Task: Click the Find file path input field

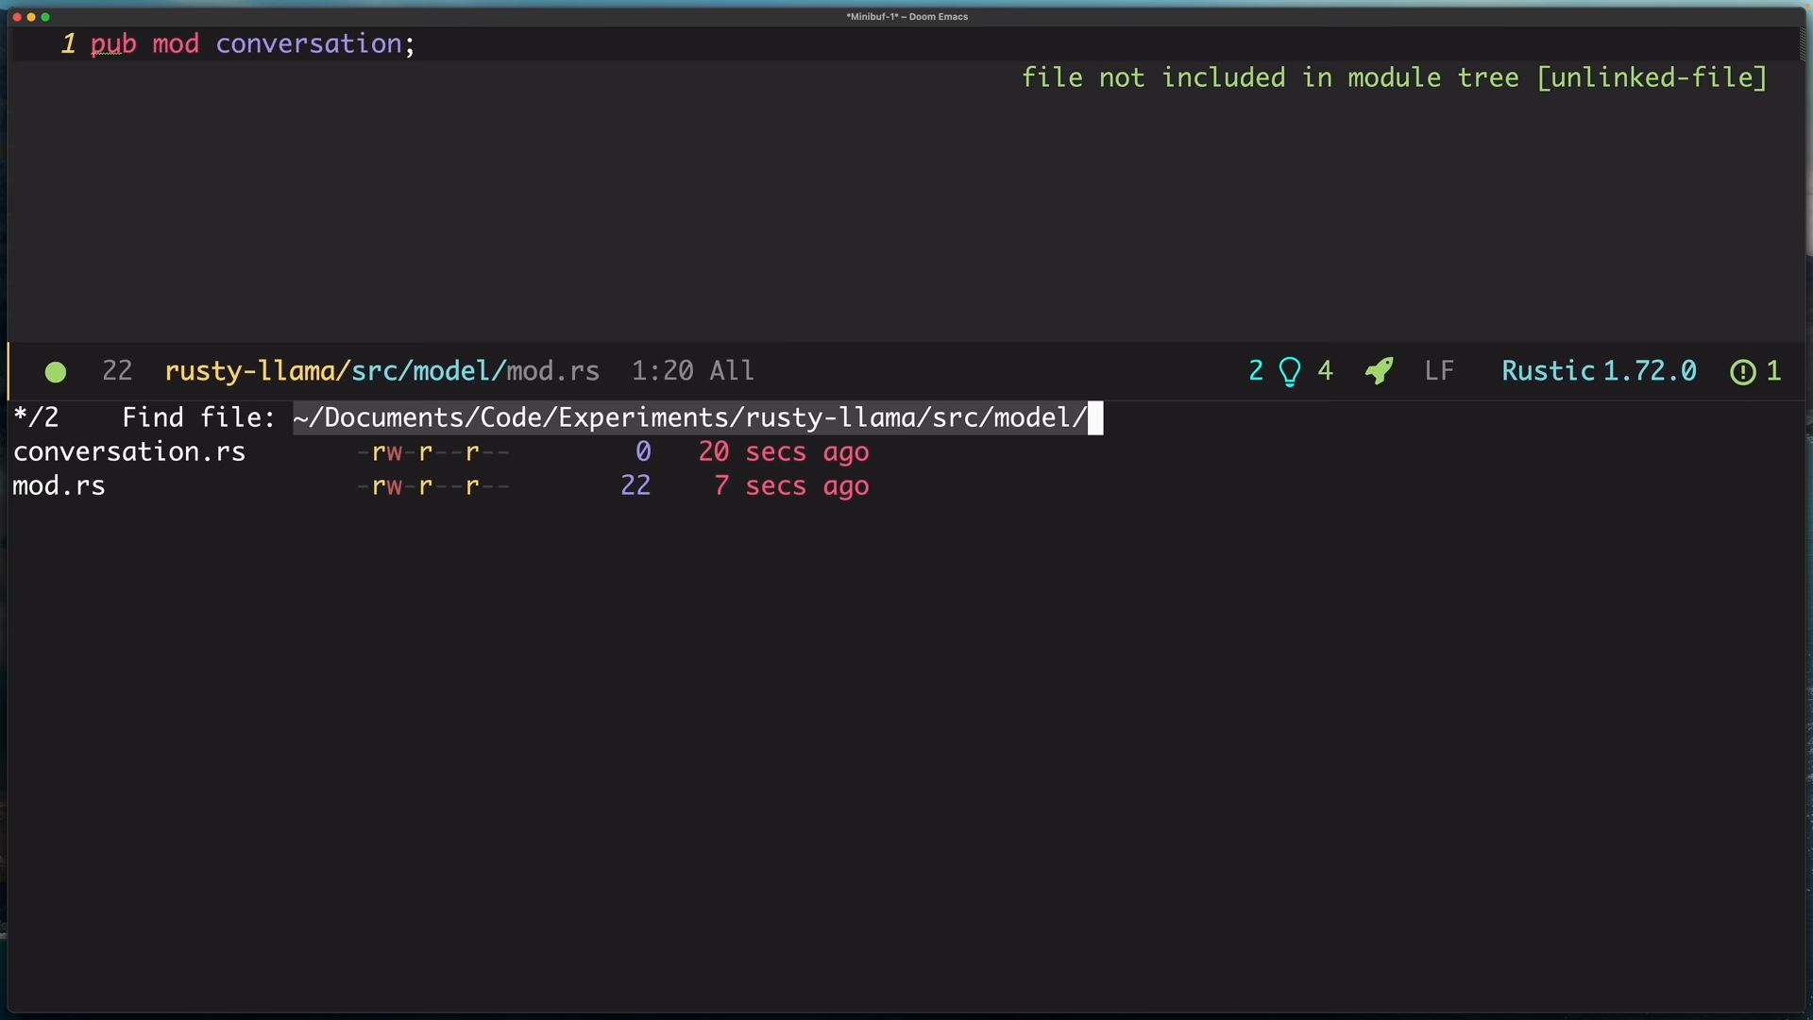Action: [x=689, y=417]
